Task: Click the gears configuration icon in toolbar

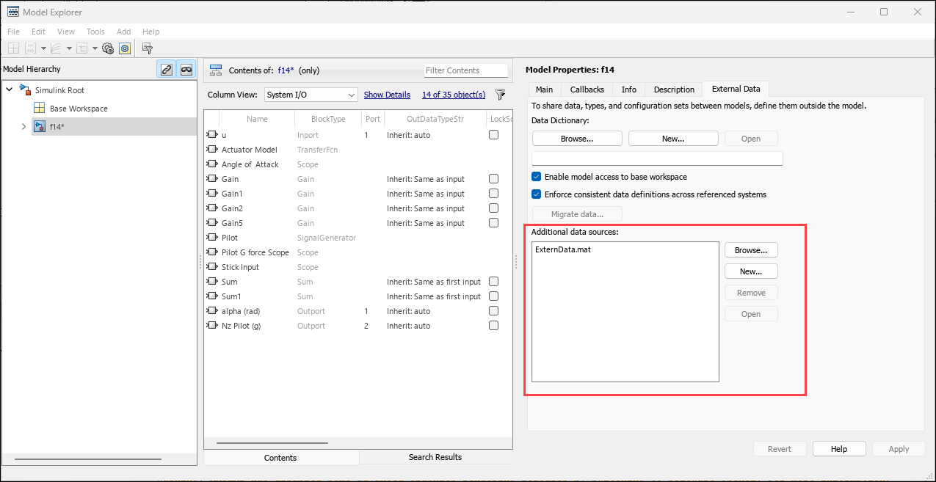Action: point(108,48)
